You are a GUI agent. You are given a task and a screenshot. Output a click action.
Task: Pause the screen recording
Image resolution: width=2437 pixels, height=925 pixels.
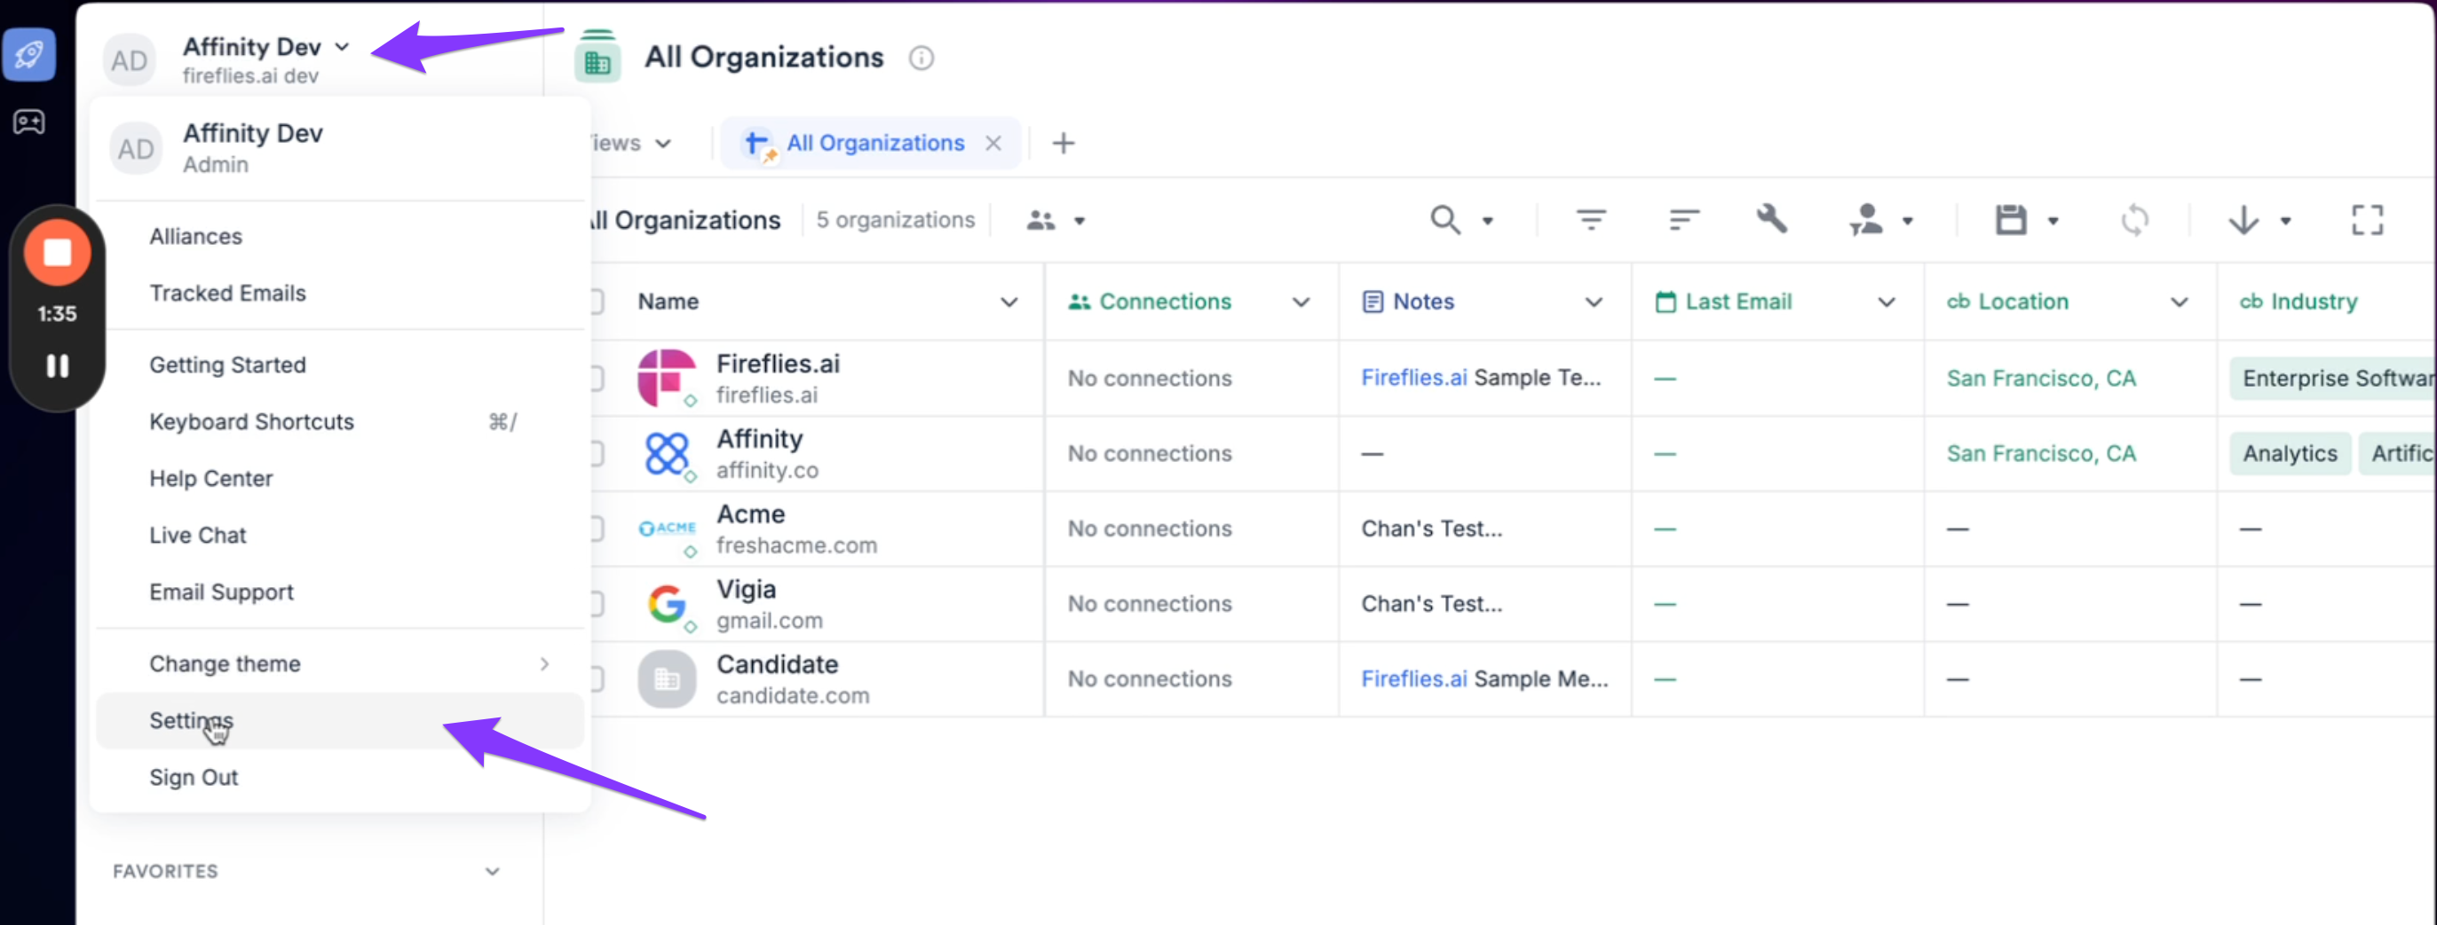pos(58,365)
